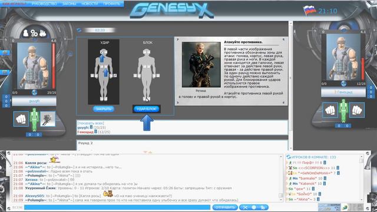Open the РУКОВОДСТВО menu item

pyautogui.click(x=44, y=4)
